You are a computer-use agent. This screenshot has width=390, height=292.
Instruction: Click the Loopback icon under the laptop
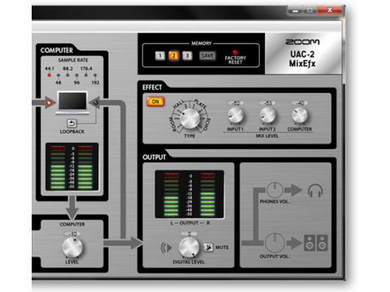71,123
